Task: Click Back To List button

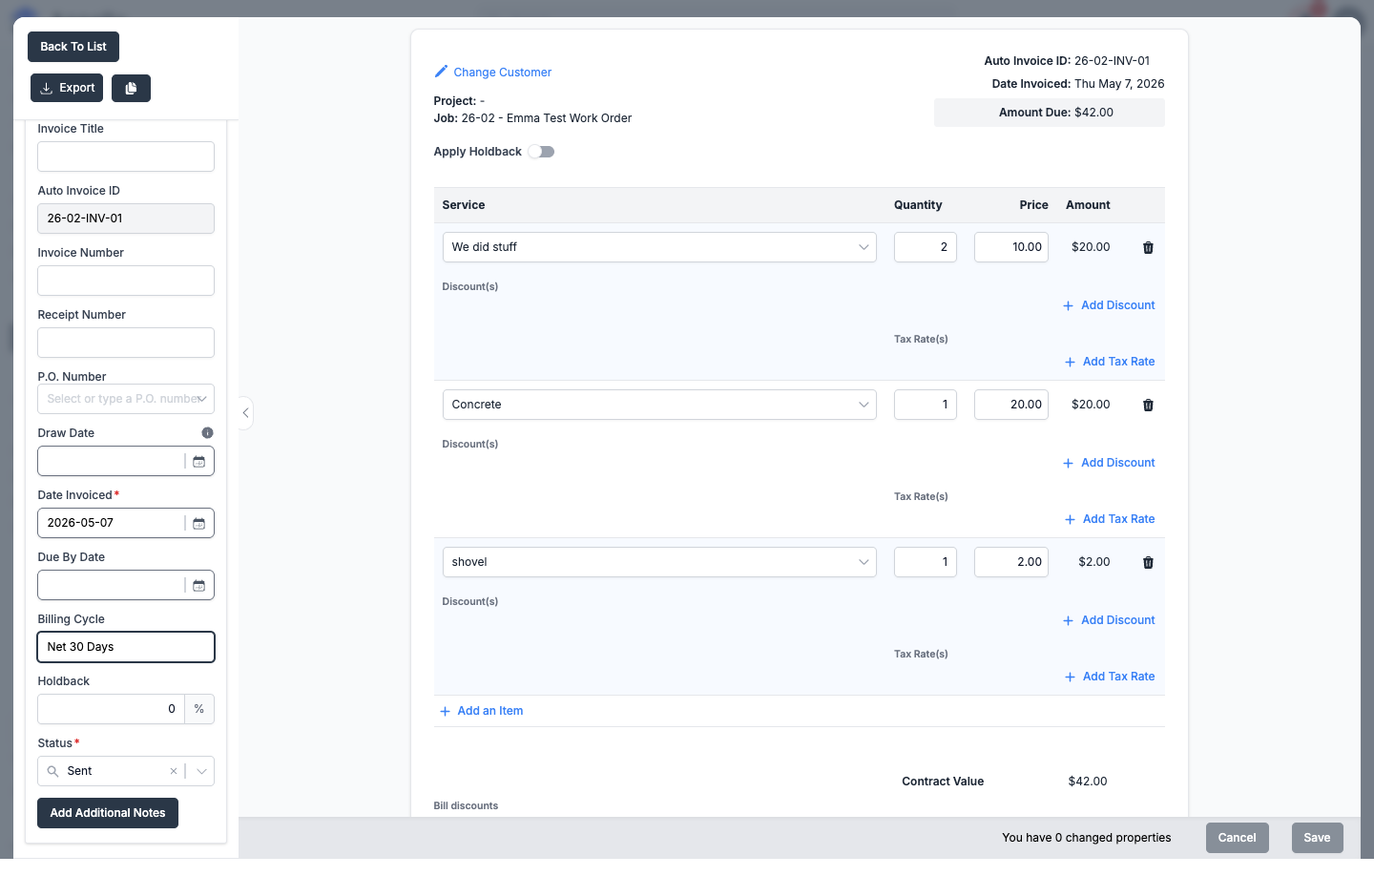Action: click(73, 47)
